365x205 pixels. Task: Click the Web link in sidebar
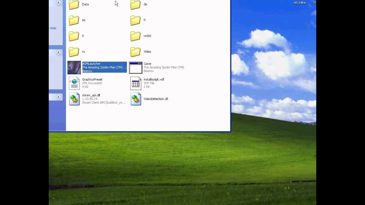click(x=53, y=28)
